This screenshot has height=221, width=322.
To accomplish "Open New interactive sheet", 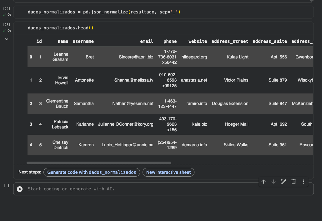I will [168, 172].
